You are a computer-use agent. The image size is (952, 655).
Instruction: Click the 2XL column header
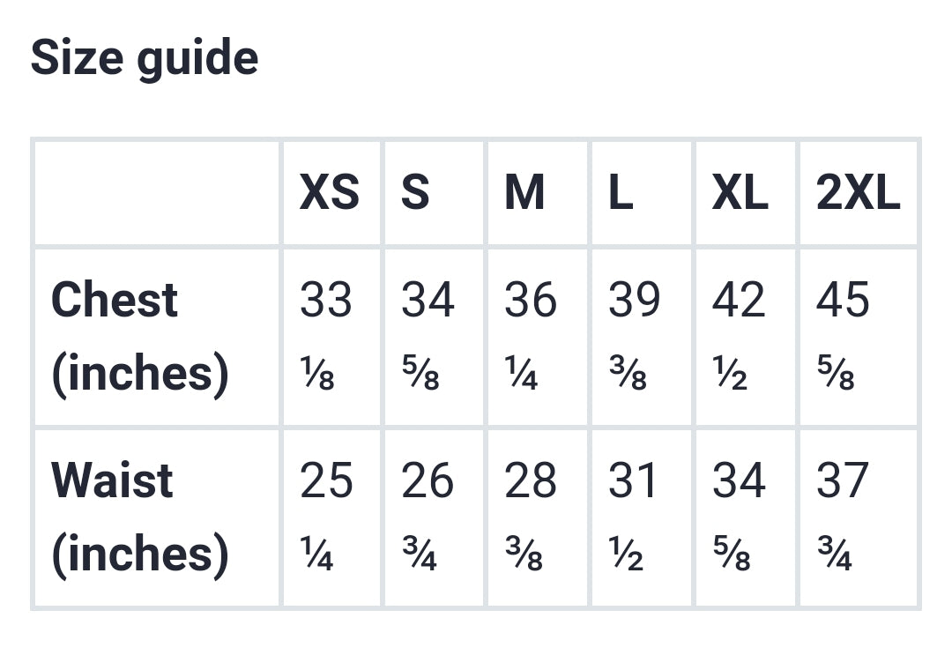[x=858, y=193]
